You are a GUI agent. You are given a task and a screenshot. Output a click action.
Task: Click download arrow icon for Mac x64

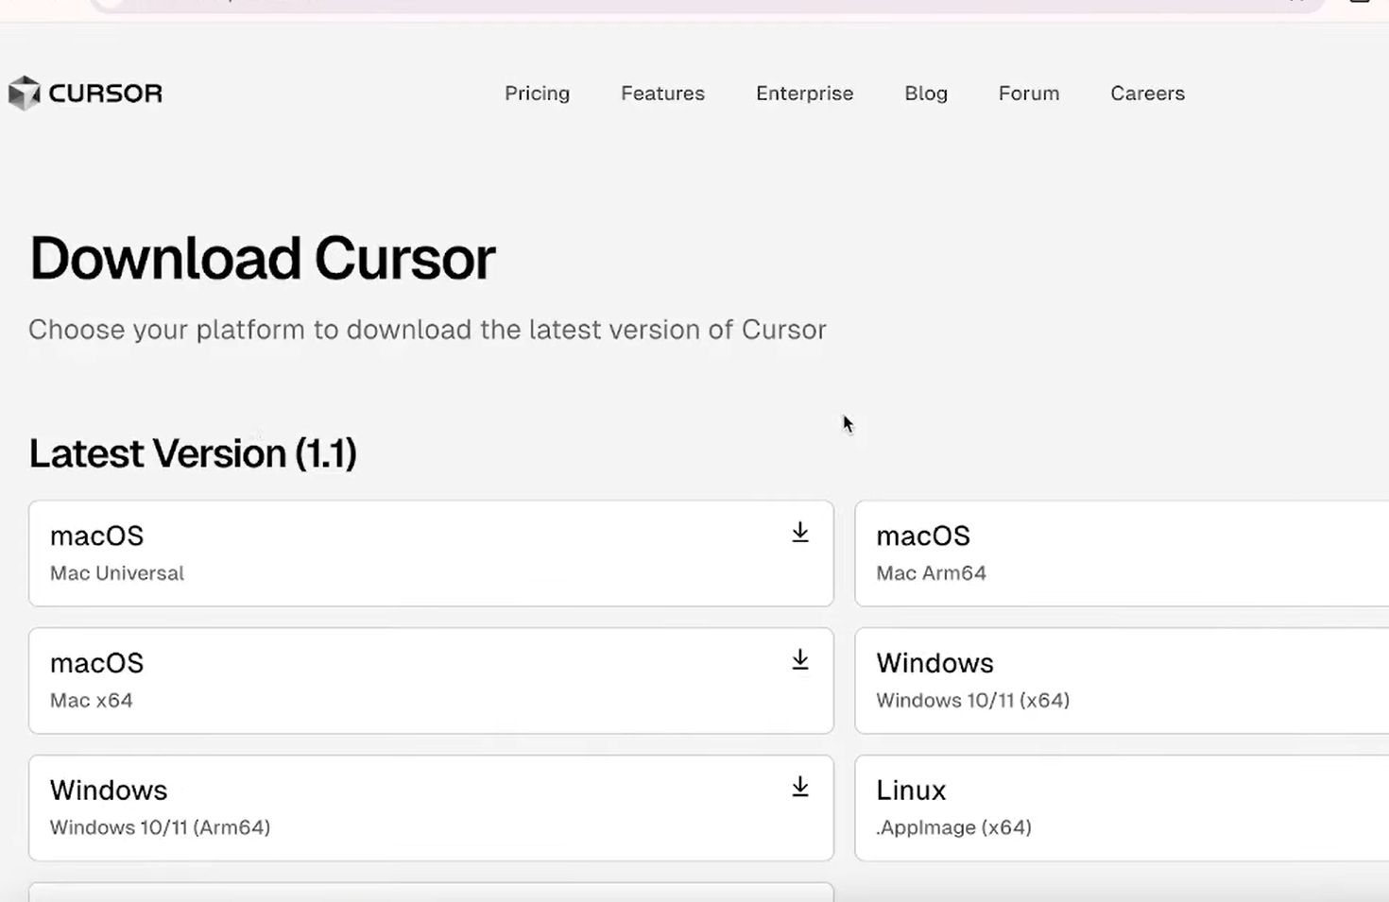pyautogui.click(x=800, y=660)
